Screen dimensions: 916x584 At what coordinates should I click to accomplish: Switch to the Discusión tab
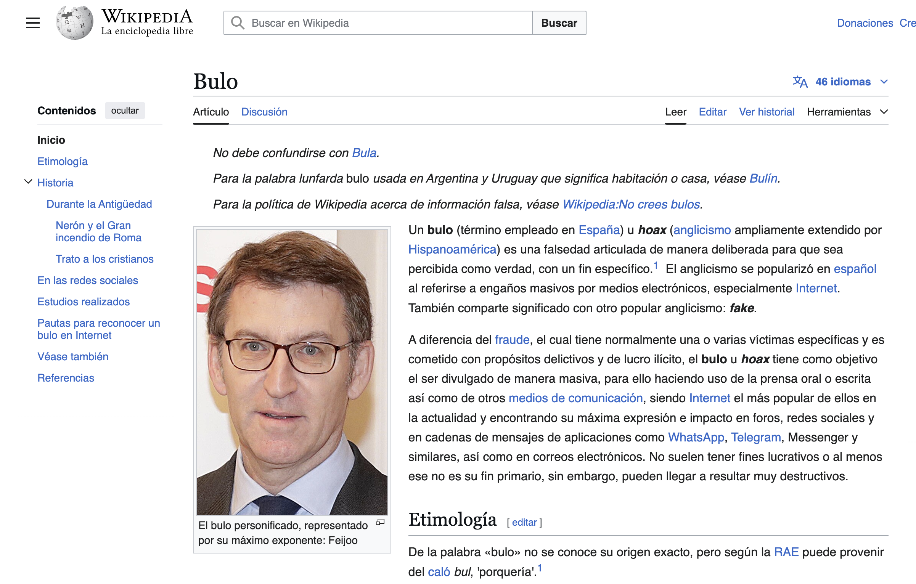pyautogui.click(x=264, y=112)
